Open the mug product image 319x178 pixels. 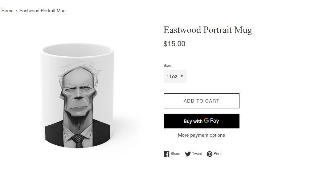coord(77,95)
